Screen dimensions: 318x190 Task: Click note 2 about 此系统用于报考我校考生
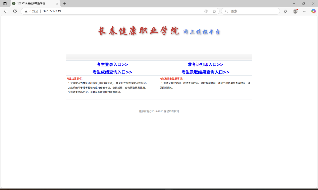[x=107, y=88]
